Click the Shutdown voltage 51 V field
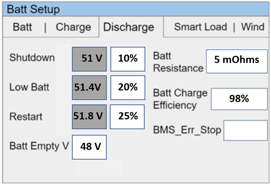This screenshot has height=185, width=271. (x=89, y=59)
